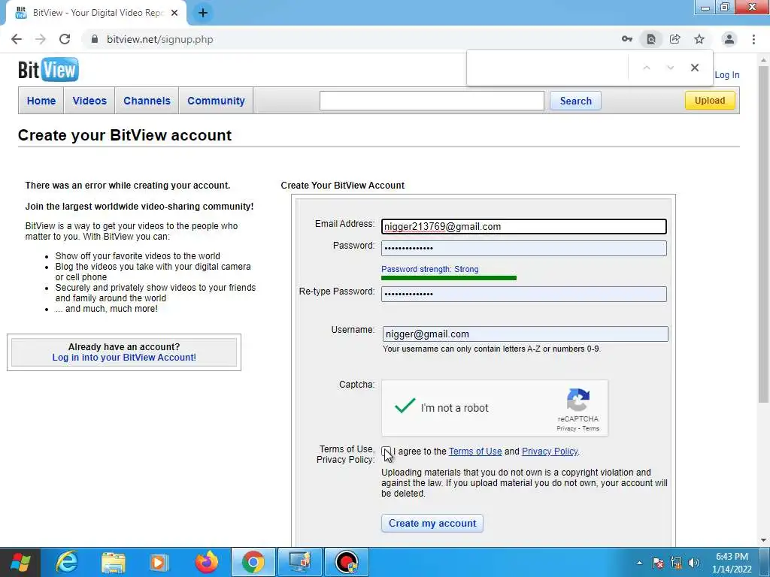Click the share page icon
This screenshot has width=770, height=577.
675,39
